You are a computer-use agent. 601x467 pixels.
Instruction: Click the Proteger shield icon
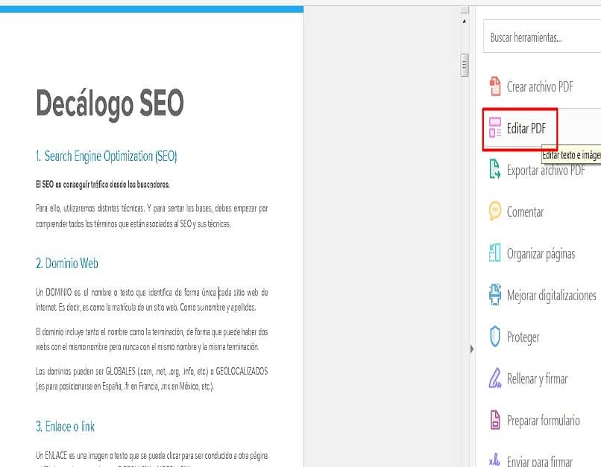[x=495, y=337]
